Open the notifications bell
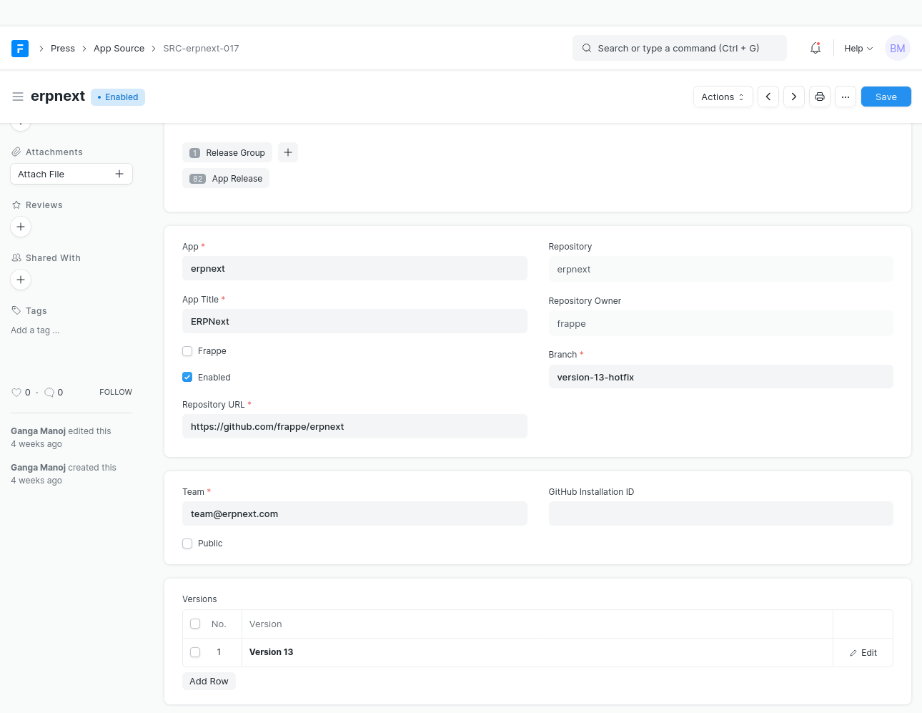The image size is (922, 713). (x=815, y=49)
